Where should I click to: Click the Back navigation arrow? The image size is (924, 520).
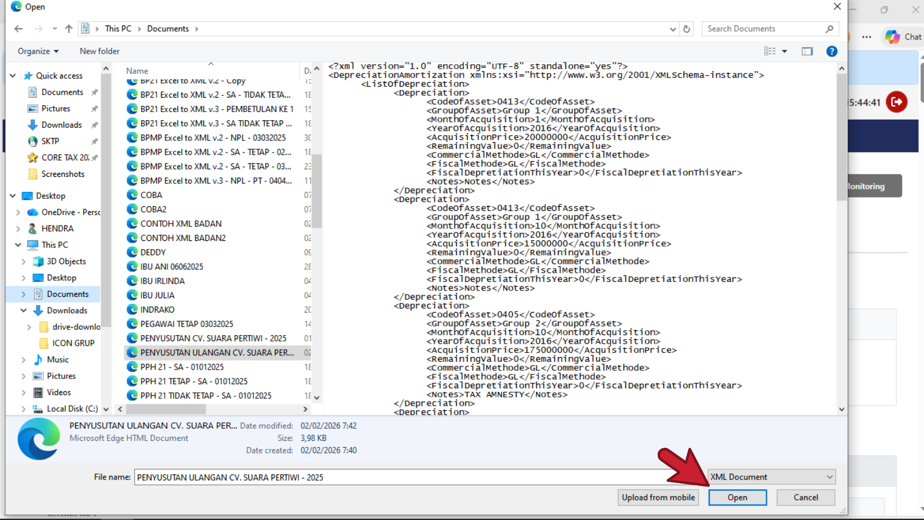click(18, 29)
